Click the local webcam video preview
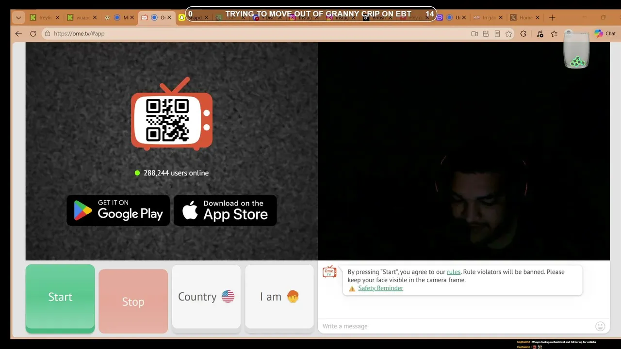The width and height of the screenshot is (621, 349). 464,151
